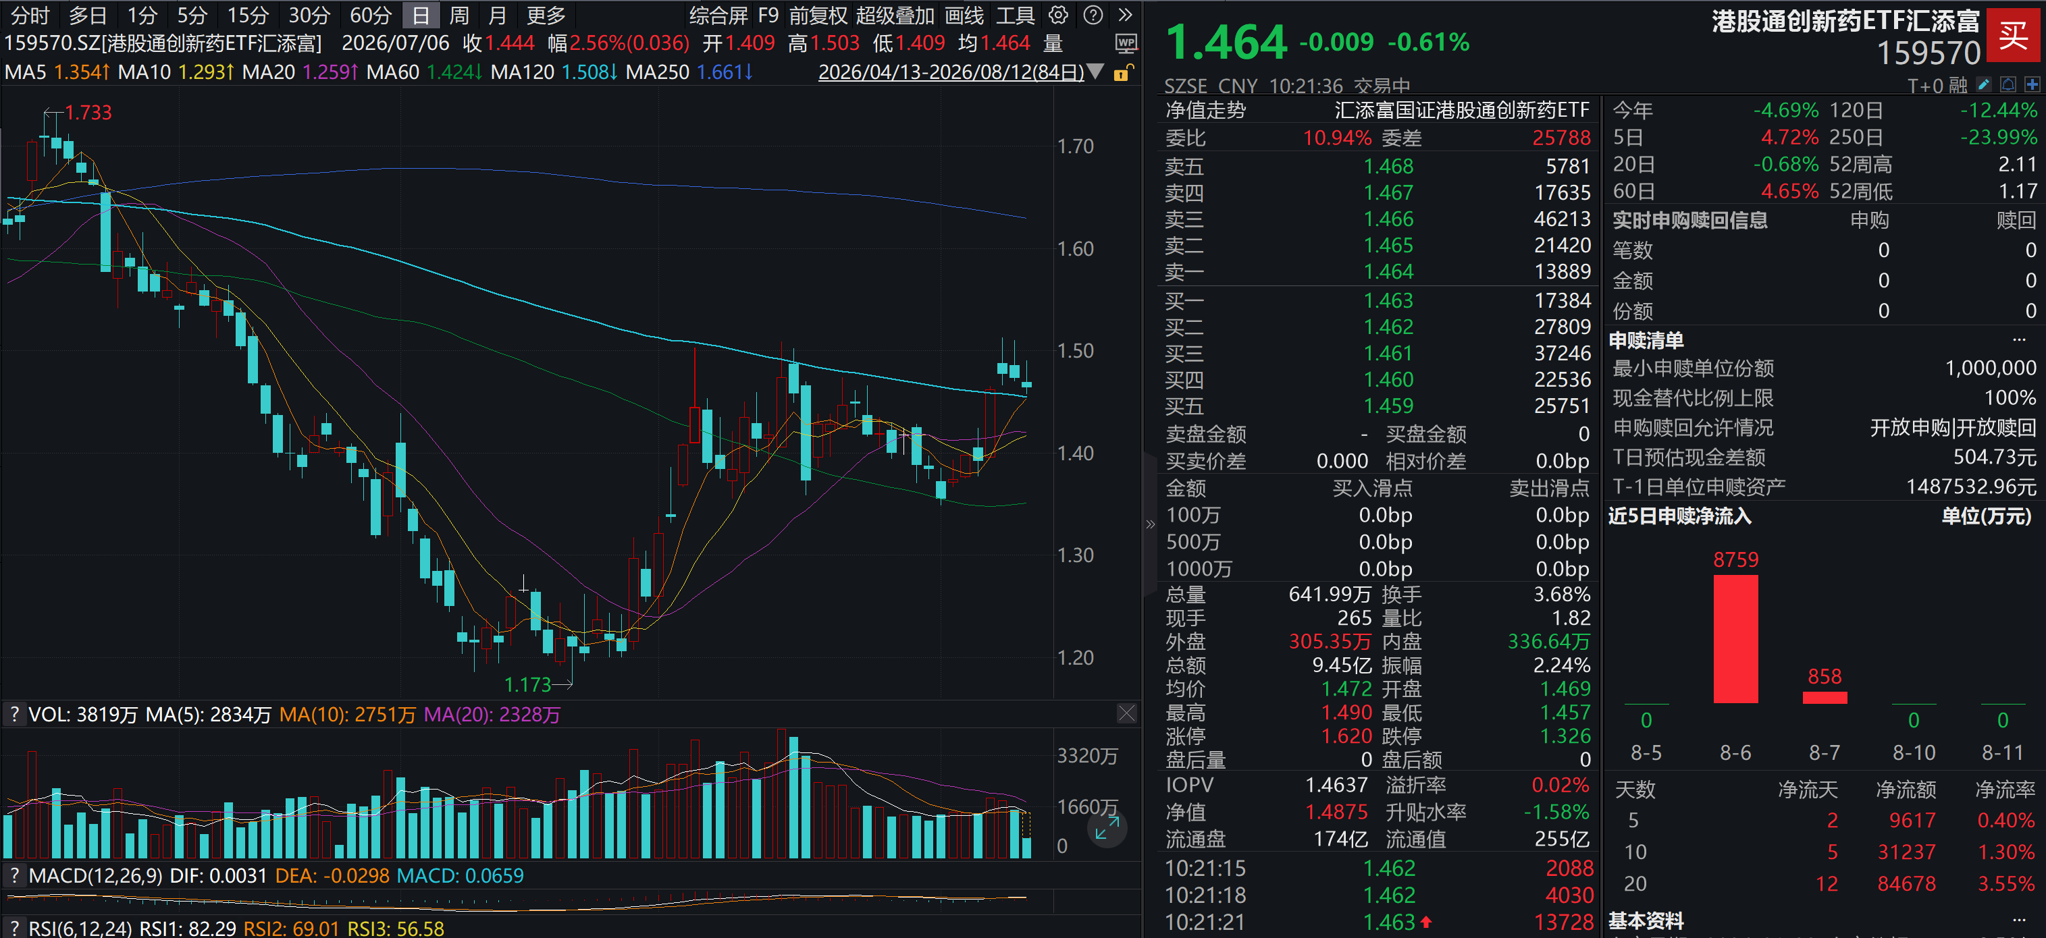The height and width of the screenshot is (938, 2046).
Task: Close the VOL indicator panel
Action: tap(1126, 713)
